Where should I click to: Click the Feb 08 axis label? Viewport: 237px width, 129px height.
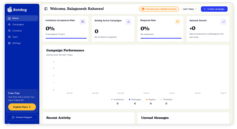(95, 93)
